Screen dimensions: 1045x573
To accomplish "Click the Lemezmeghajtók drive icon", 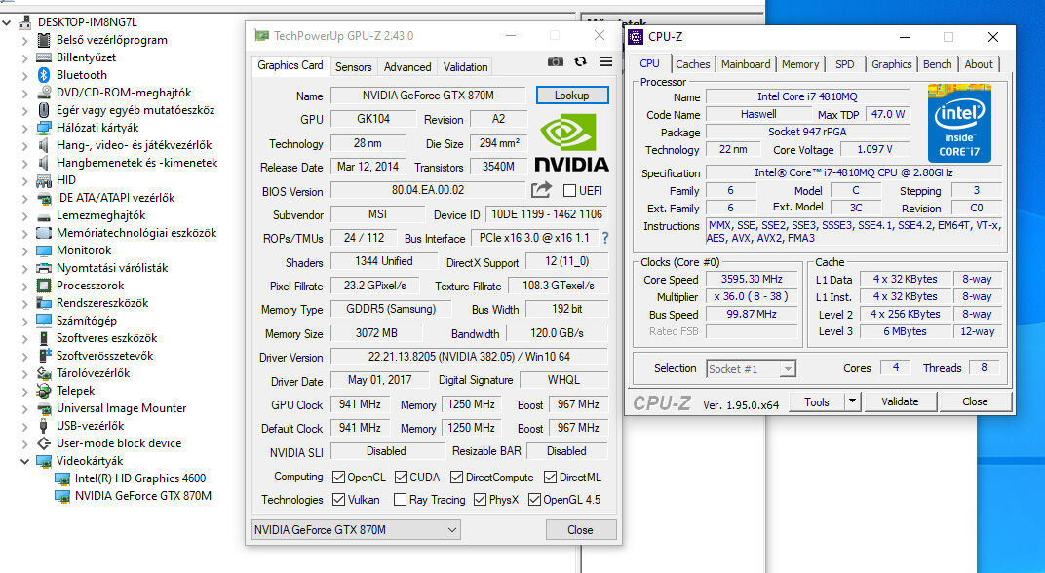I will pos(44,215).
